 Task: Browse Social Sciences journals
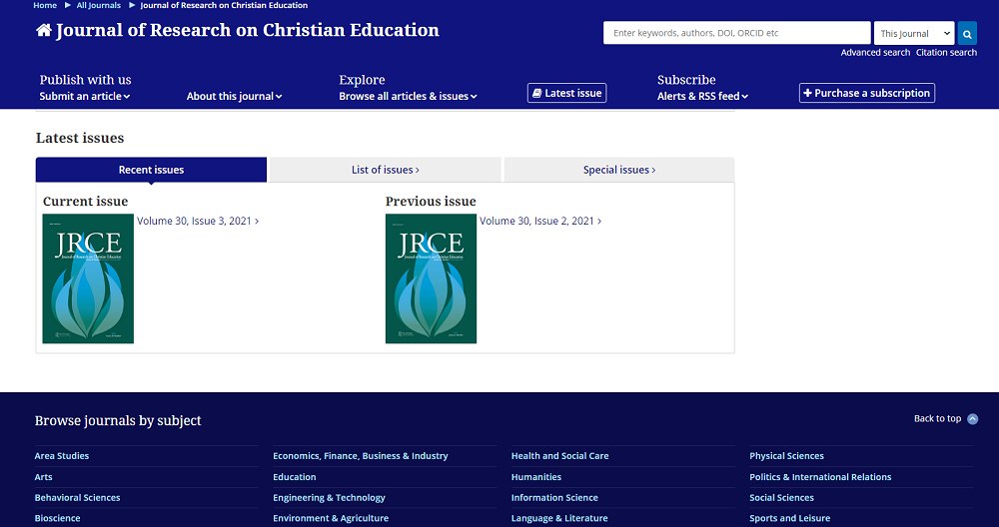pyautogui.click(x=781, y=498)
